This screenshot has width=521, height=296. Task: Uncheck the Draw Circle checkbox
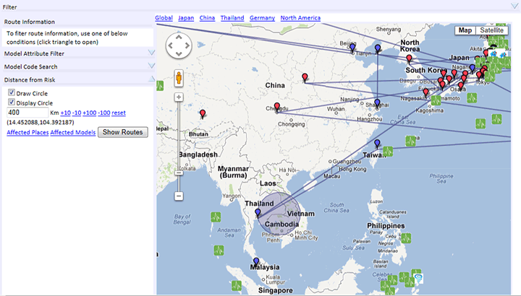pos(12,93)
